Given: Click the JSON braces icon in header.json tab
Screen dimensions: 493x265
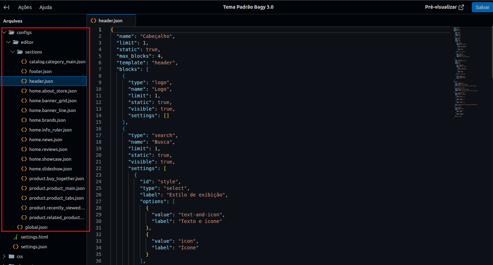Looking at the screenshot, I should [93, 21].
